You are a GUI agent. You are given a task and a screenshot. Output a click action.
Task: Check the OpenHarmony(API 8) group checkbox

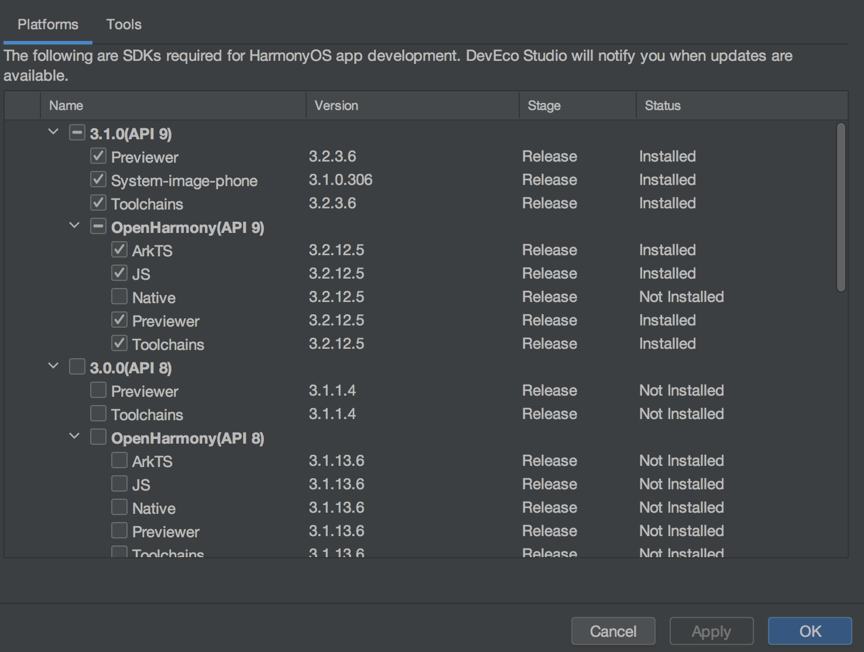tap(98, 437)
